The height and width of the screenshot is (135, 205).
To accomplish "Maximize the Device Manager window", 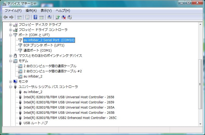I will click(x=188, y=3).
